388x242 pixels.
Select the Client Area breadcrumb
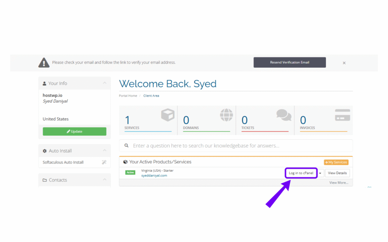click(x=151, y=96)
